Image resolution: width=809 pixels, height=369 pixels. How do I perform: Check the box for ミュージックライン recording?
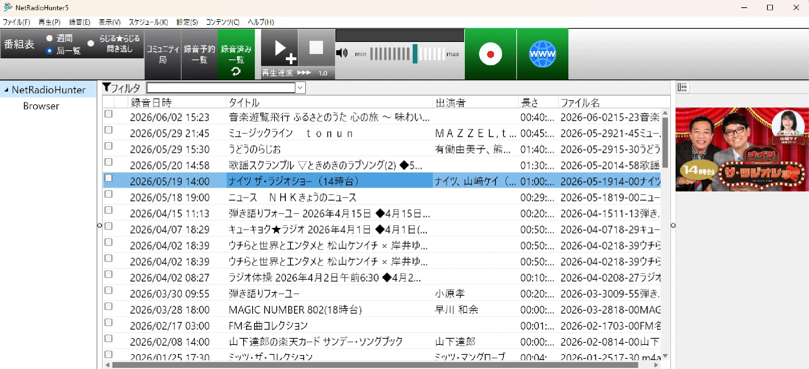[108, 130]
